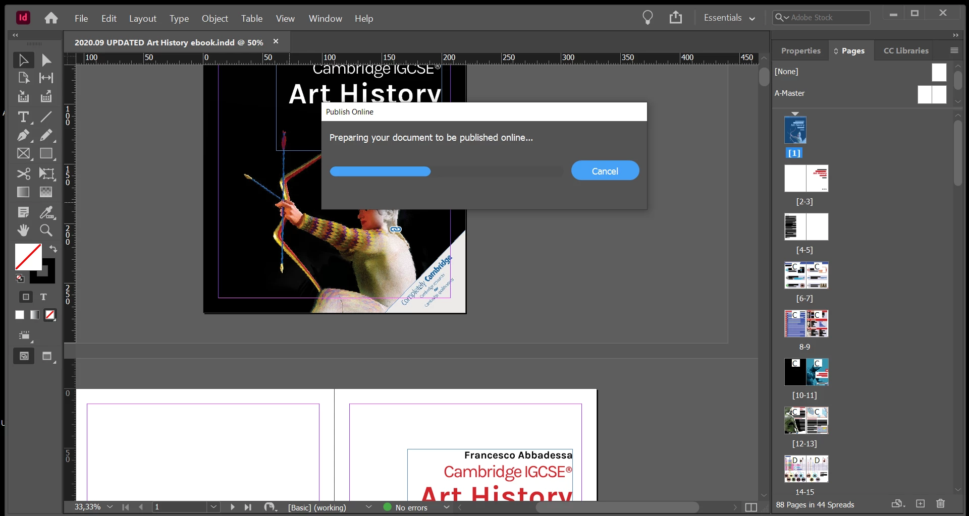
Task: Open the zoom level dropdown
Action: (x=110, y=506)
